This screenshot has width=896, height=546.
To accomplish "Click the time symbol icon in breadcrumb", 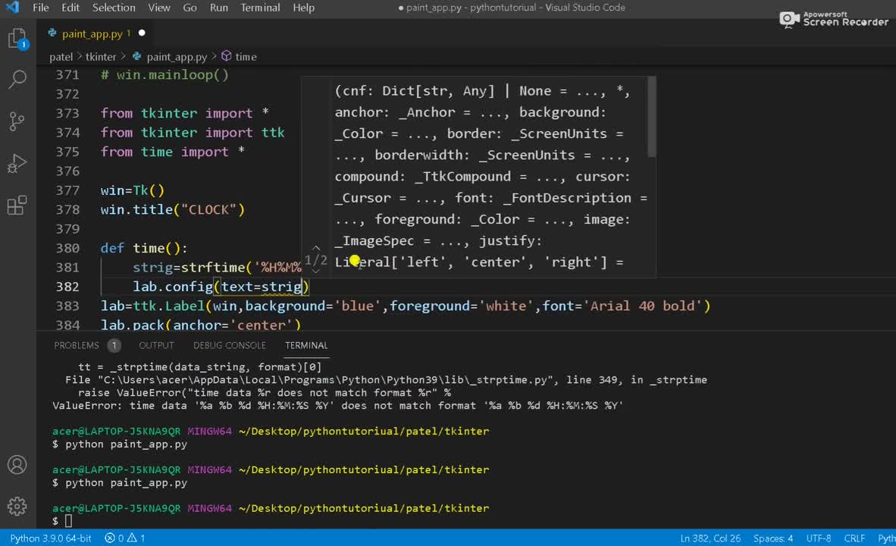I will click(227, 56).
